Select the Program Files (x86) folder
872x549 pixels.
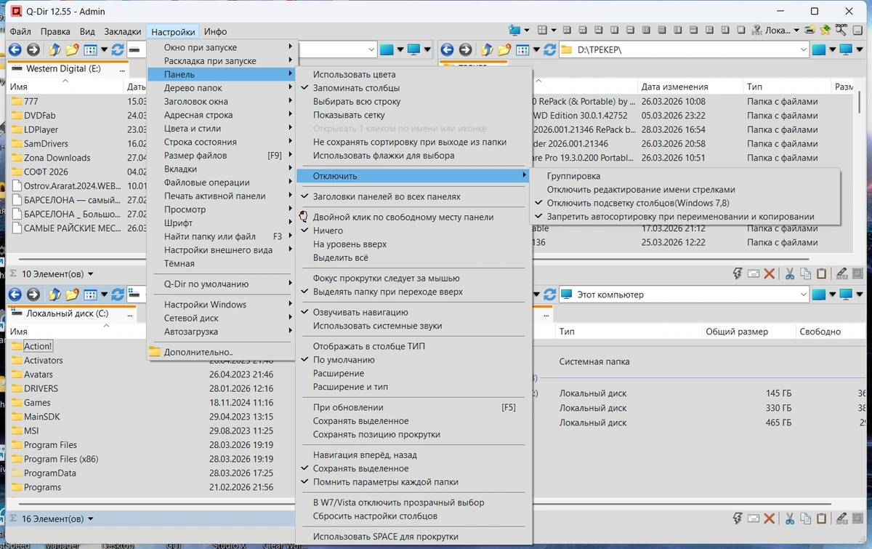point(61,459)
